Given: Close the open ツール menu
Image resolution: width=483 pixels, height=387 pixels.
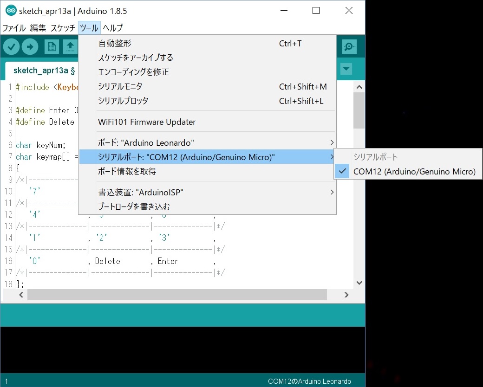Looking at the screenshot, I should (89, 28).
